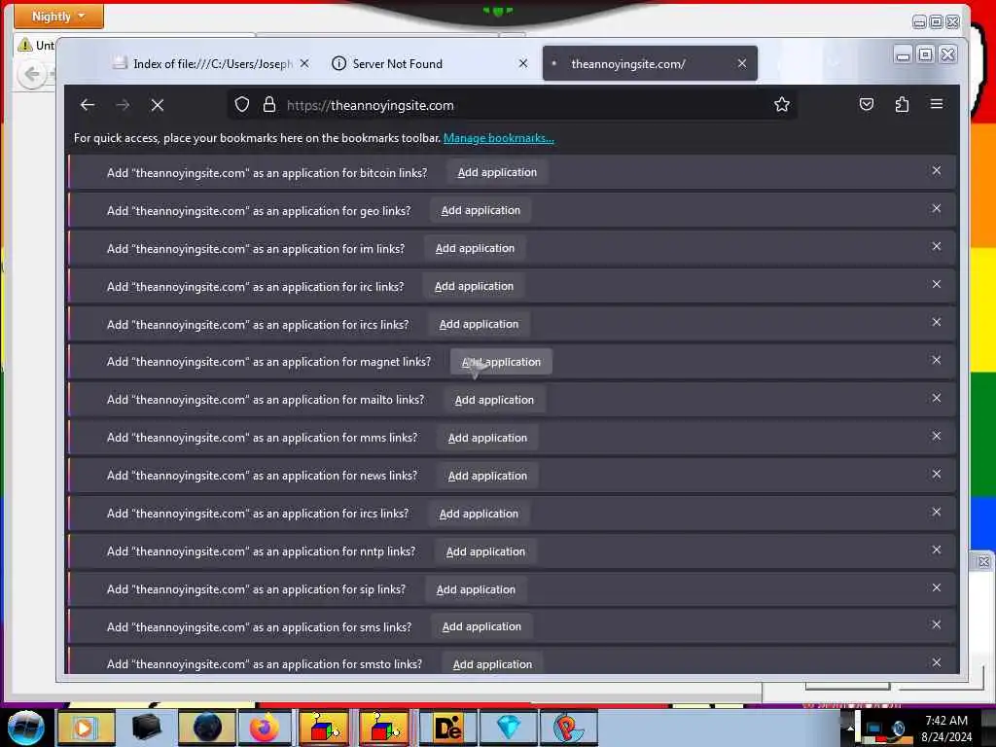
Task: View site security via padlock icon
Action: (269, 104)
